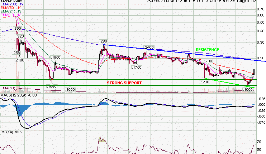
Task: Click the -.075 MACD axis value
Action: tap(261, 122)
